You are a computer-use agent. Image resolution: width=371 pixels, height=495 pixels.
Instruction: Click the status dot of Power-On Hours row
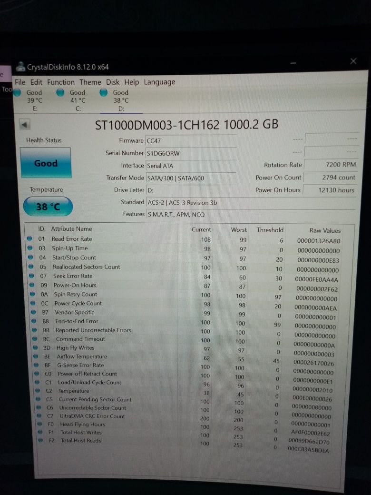32,285
